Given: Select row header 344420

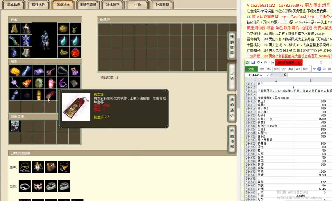Looking at the screenshot, I should 251,116.
